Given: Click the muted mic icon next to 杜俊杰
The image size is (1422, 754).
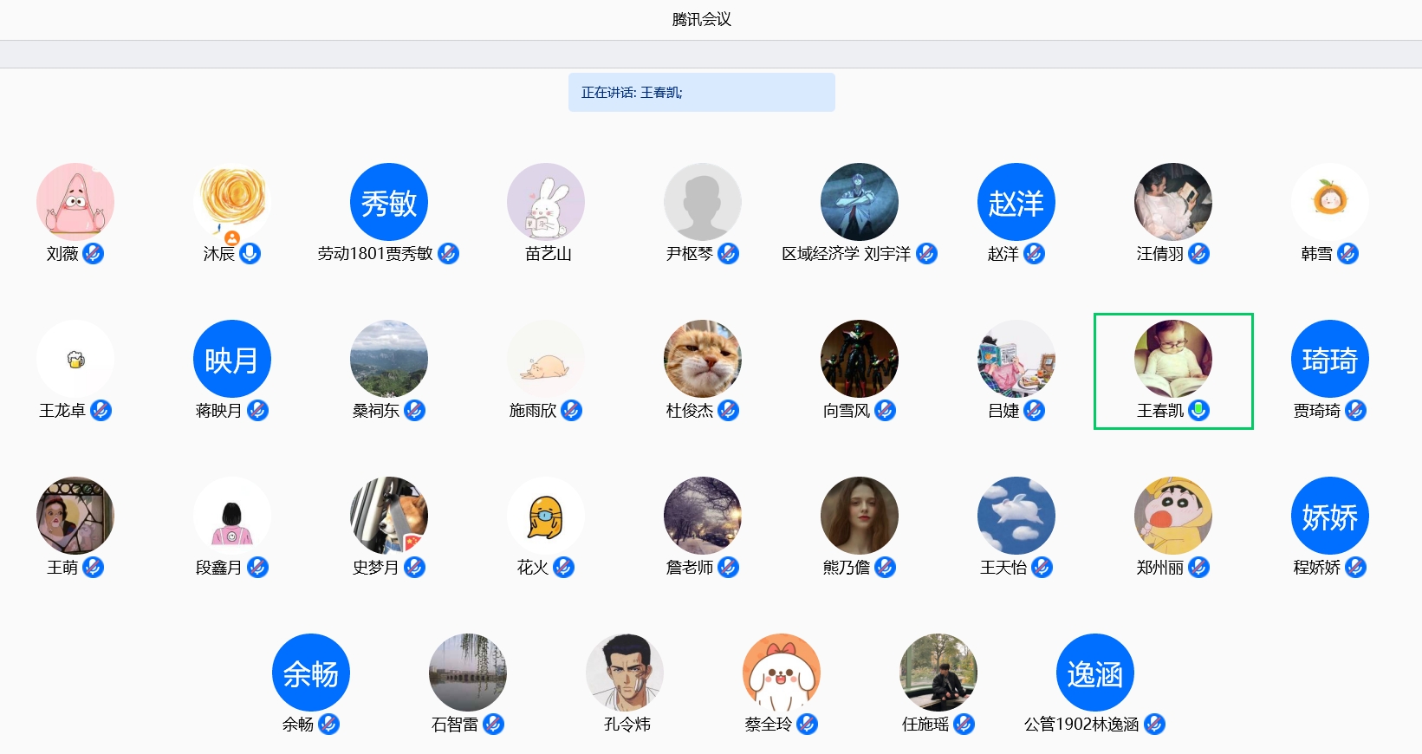Looking at the screenshot, I should click(x=728, y=411).
